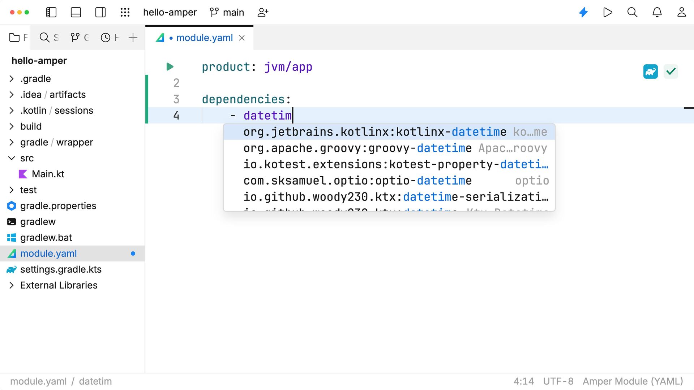Click the green checkmark inspection icon
Viewport: 694px width, 390px height.
pyautogui.click(x=671, y=71)
